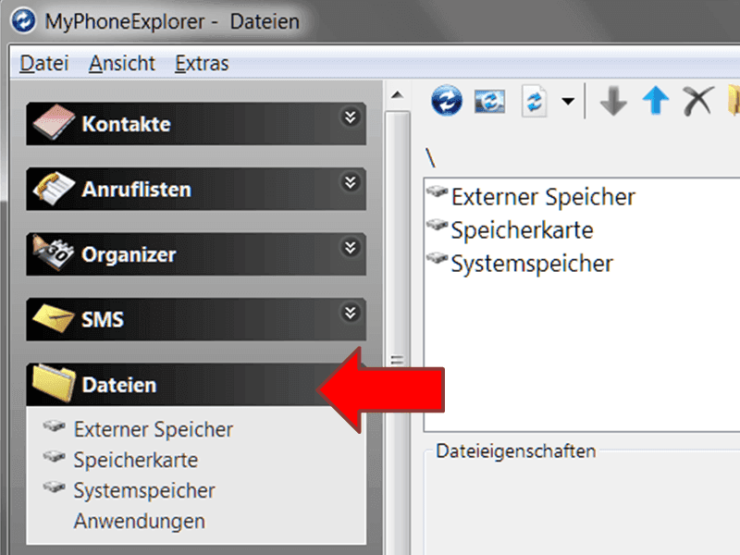
Task: Click drive icon beside Systemspeicher in list
Action: [437, 258]
